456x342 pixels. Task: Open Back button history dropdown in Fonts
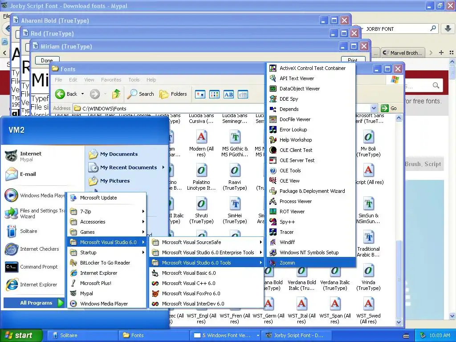click(82, 94)
